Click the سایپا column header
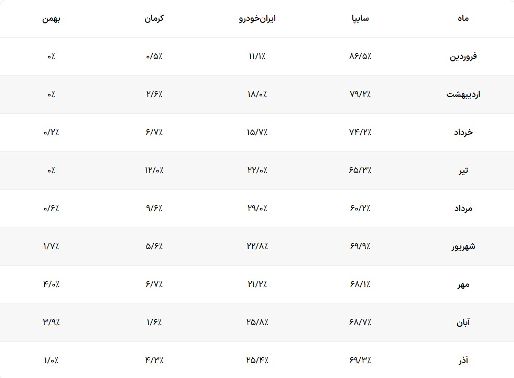This screenshot has height=378, width=514. click(x=360, y=18)
